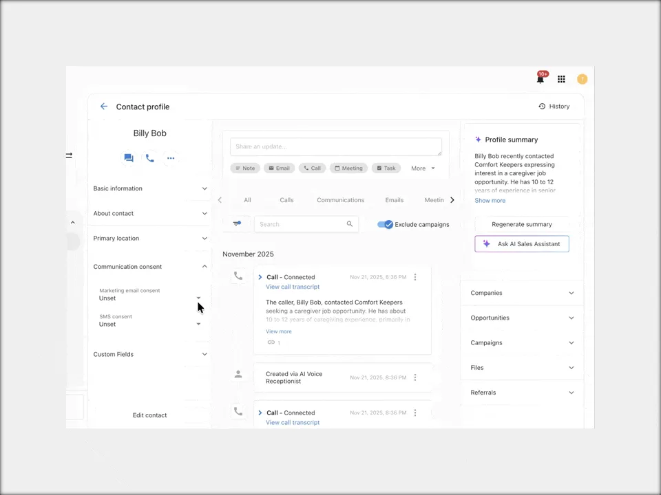Viewport: 661px width, 495px height.
Task: Open three-dot menu on Created via AI Voice Receptionist
Action: (x=415, y=377)
